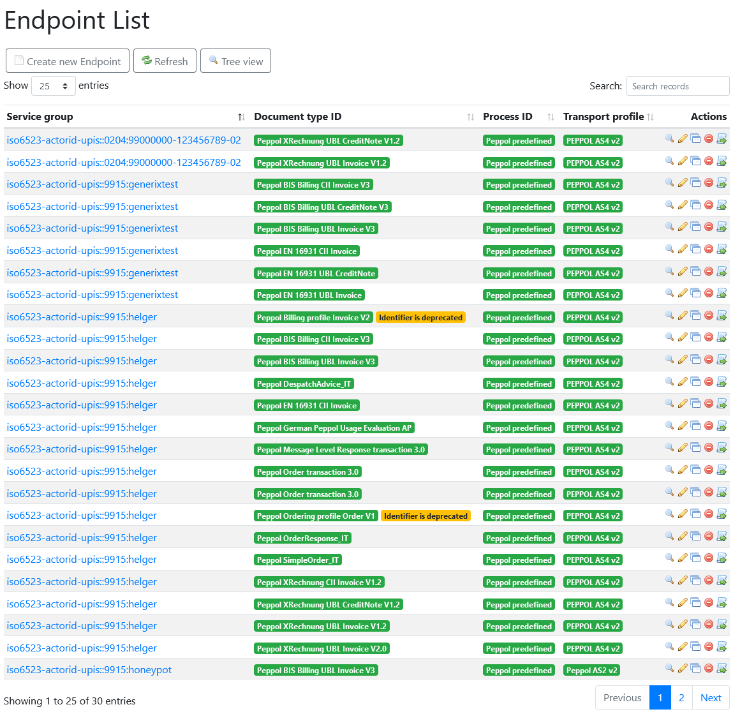This screenshot has height=714, width=733.
Task: Click Peppol XRechnung UBL Invoice V2.0 badge
Action: point(322,648)
